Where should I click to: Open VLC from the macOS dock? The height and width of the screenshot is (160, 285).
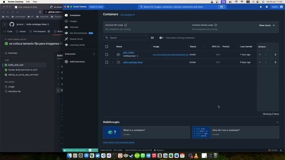[196, 156]
